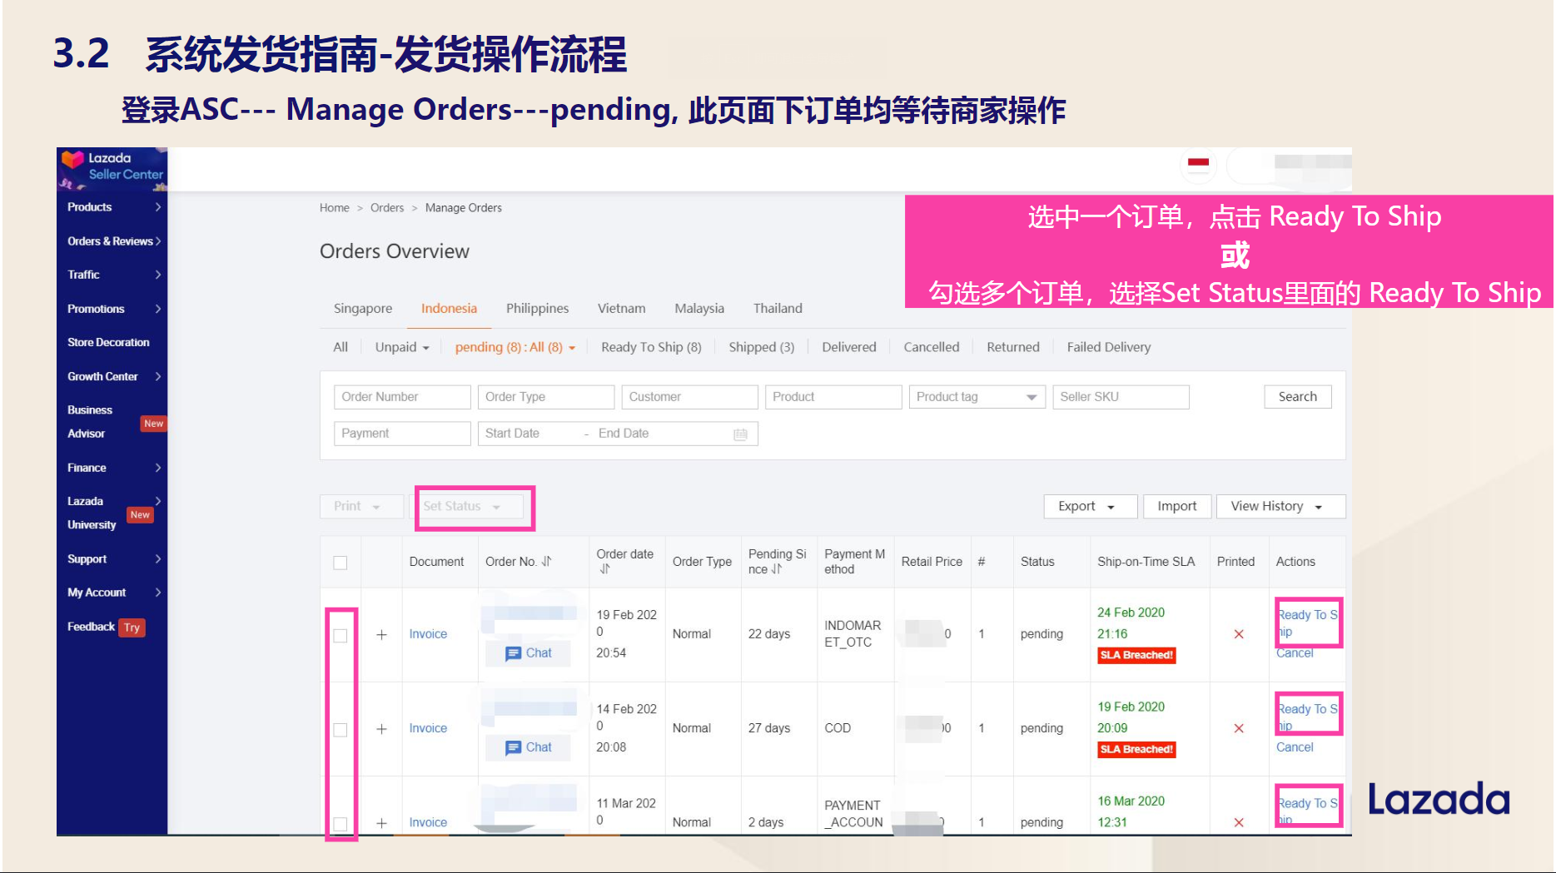
Task: Expand the Traffic sidebar chevron
Action: (157, 275)
